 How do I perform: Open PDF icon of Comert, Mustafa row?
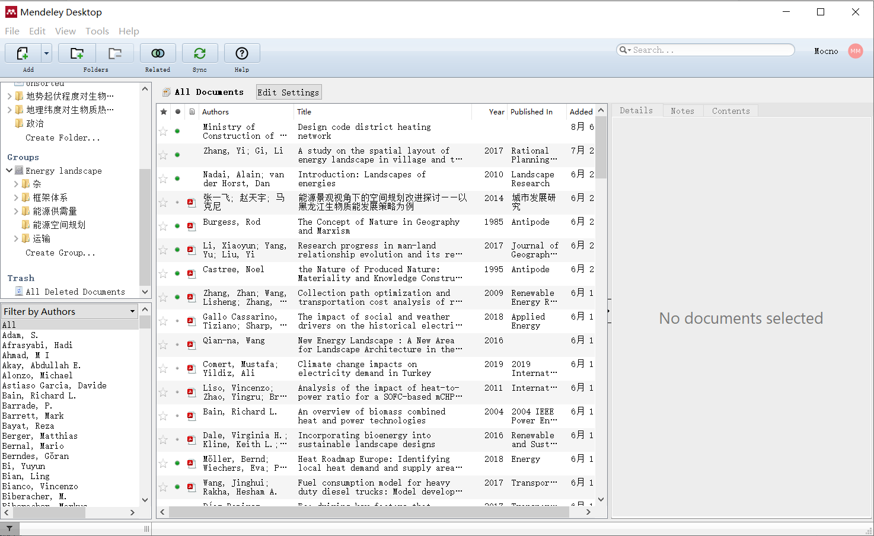(x=192, y=368)
